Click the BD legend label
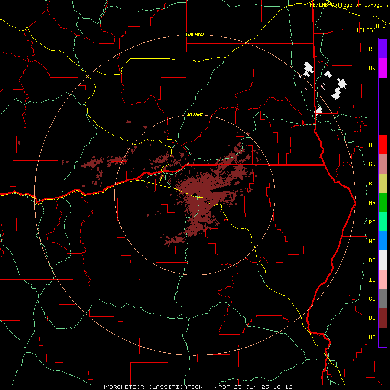 pyautogui.click(x=372, y=184)
